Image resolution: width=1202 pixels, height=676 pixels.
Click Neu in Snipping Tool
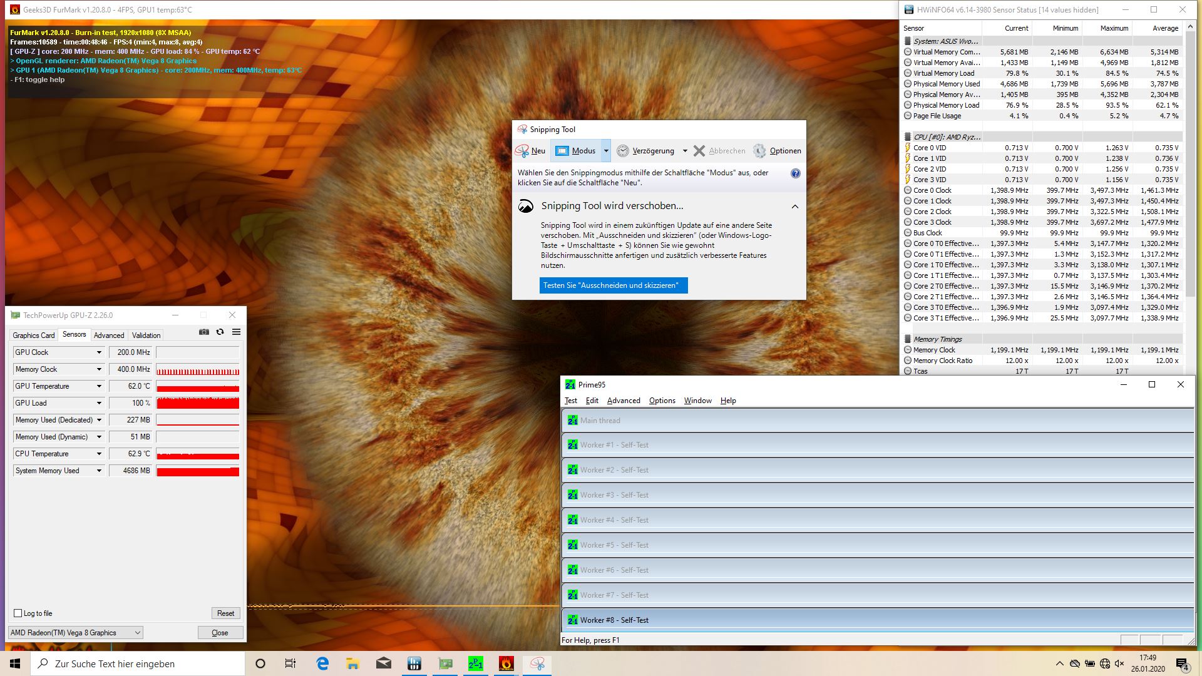click(530, 151)
